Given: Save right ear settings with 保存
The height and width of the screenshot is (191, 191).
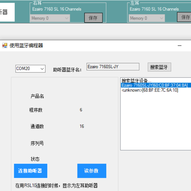Looking at the screenshot, I should pos(93,18).
